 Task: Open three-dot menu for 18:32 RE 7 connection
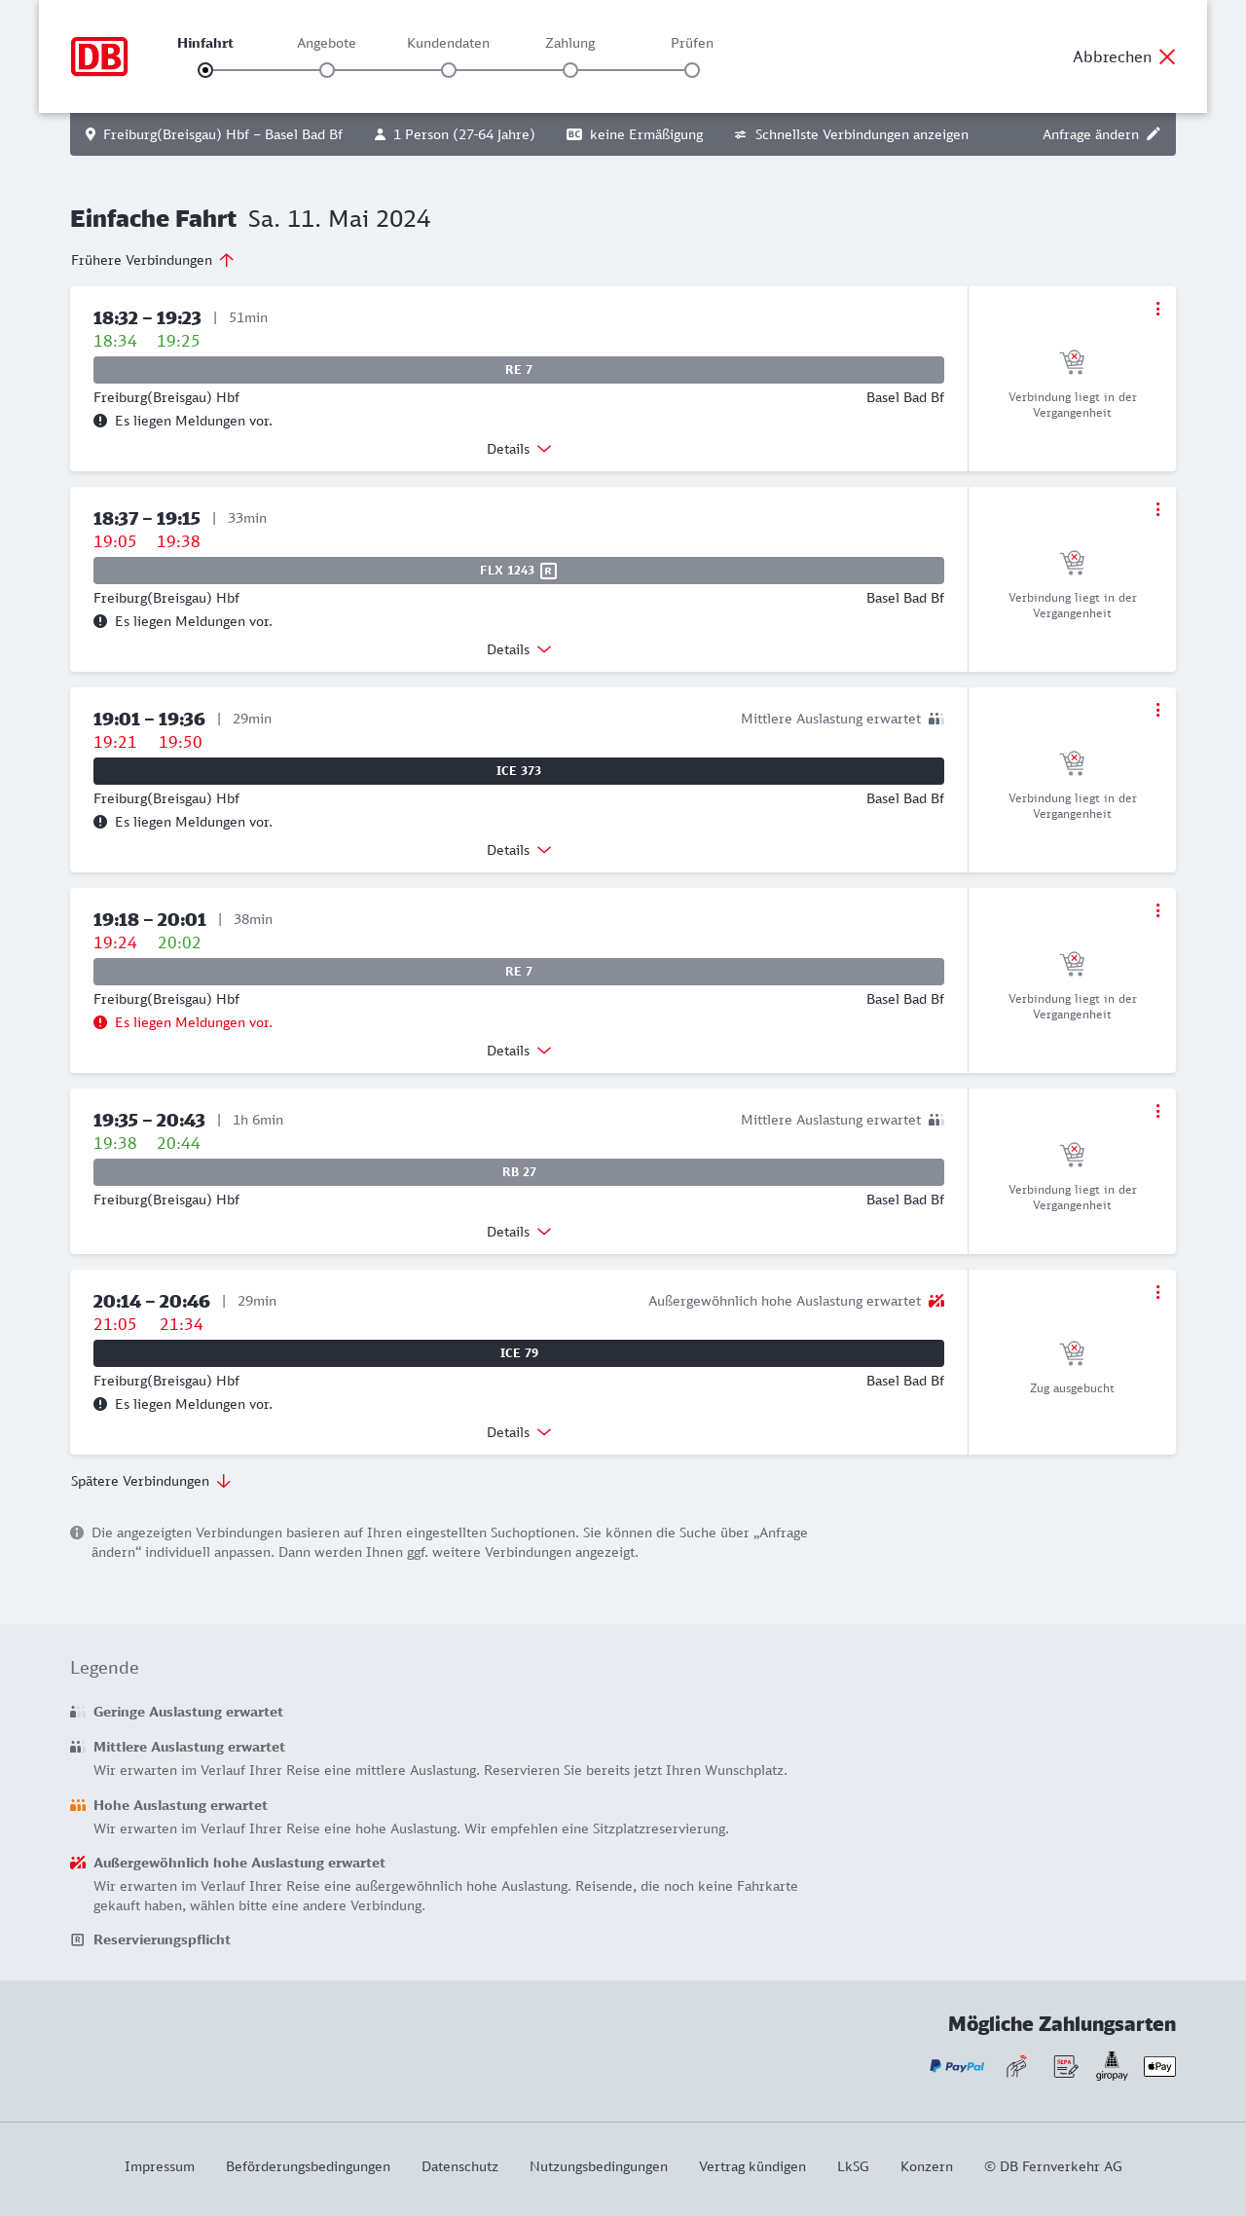tap(1157, 309)
